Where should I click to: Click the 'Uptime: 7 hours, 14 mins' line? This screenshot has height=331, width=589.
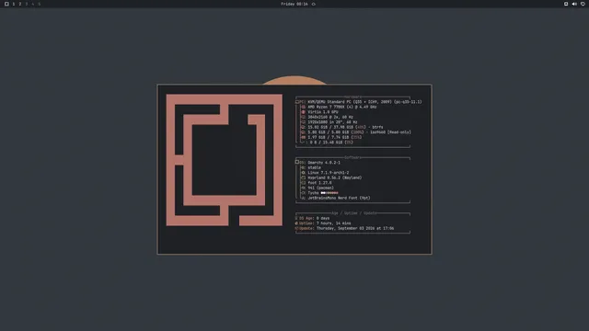(x=323, y=223)
